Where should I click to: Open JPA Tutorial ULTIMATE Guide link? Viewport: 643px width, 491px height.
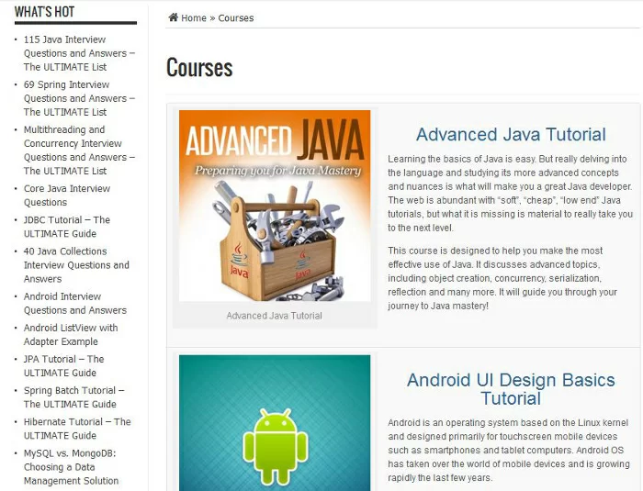(63, 366)
